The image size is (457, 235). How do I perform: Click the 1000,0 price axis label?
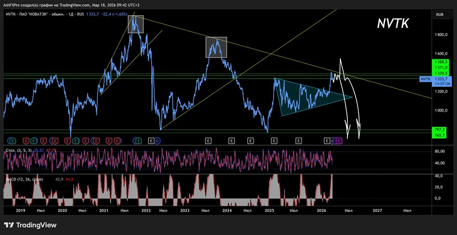(x=441, y=111)
